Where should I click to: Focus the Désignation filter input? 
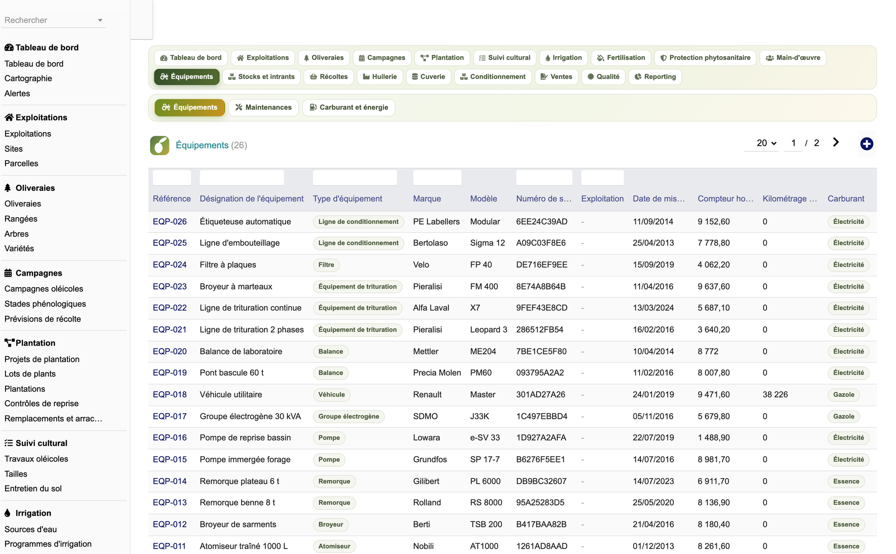click(x=242, y=178)
